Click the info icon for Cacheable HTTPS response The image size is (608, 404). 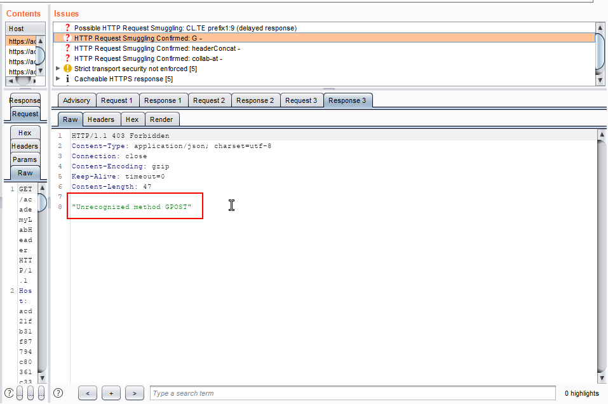[x=67, y=79]
